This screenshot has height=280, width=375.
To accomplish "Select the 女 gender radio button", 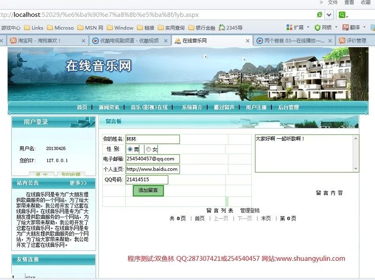I will click(148, 149).
